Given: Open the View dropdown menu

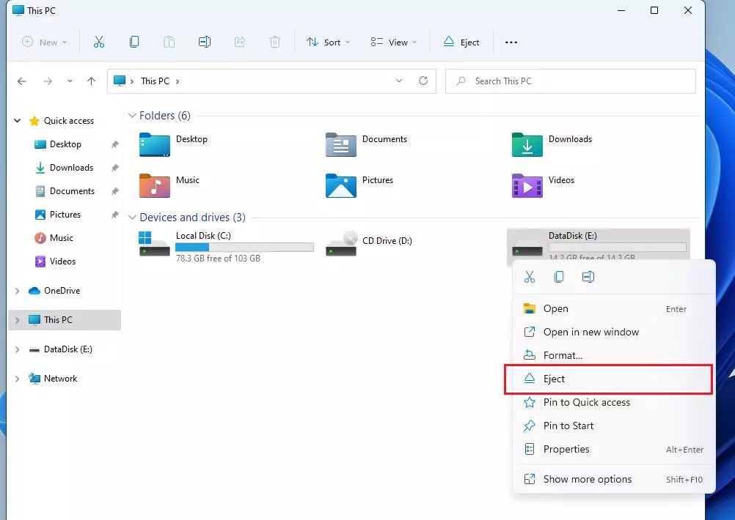Looking at the screenshot, I should pyautogui.click(x=393, y=42).
